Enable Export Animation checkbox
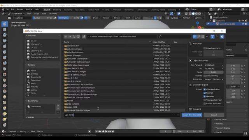This screenshot has height=140, width=249. (x=205, y=48)
